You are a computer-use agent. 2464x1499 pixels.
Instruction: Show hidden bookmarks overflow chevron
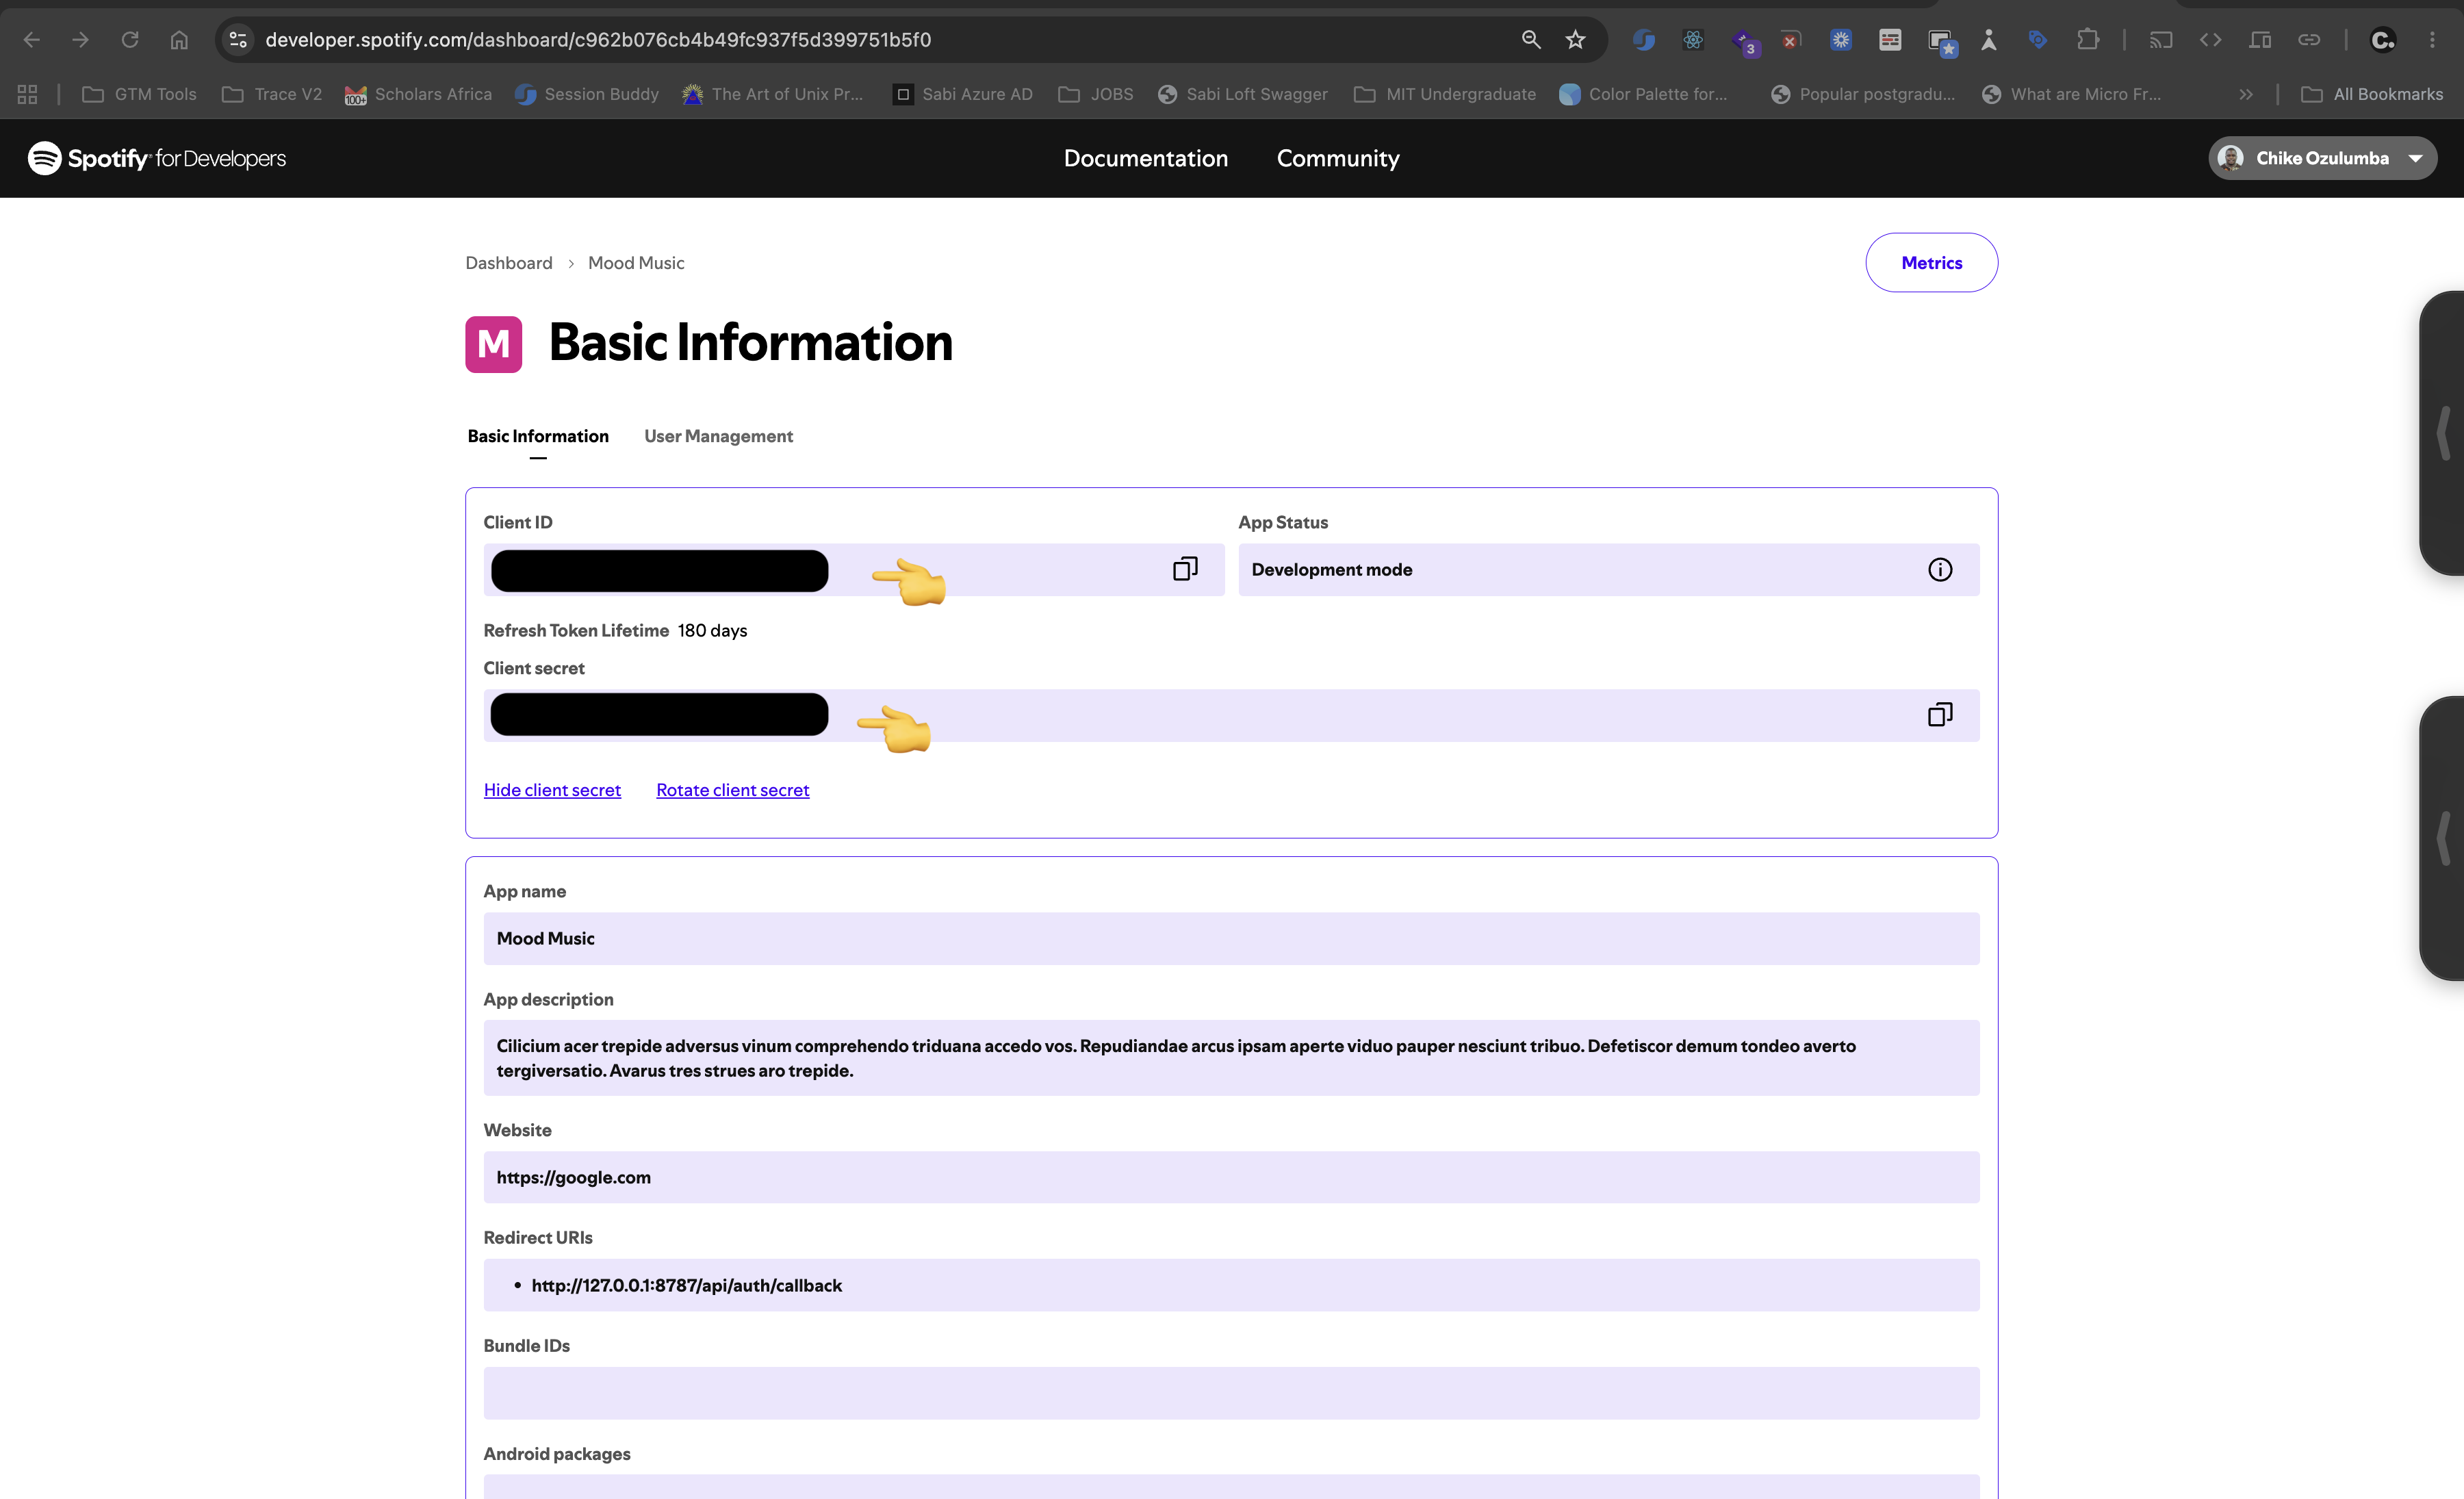(2246, 94)
